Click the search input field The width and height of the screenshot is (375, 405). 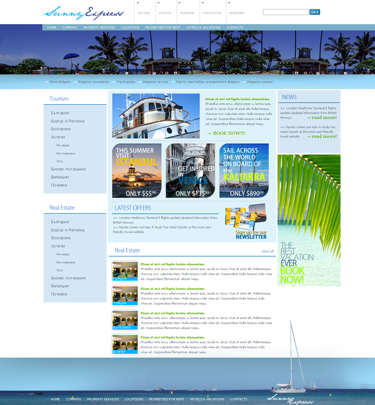click(285, 12)
